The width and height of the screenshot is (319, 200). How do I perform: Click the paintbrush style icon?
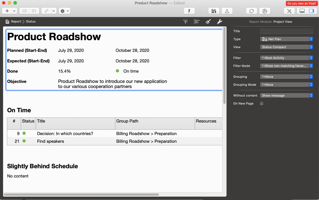click(x=208, y=22)
